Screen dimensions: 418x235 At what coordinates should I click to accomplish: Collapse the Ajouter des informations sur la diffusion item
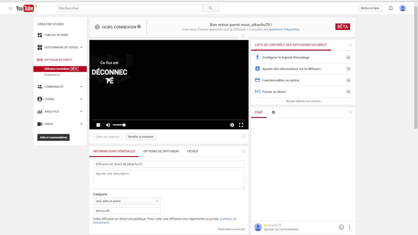[x=348, y=69]
